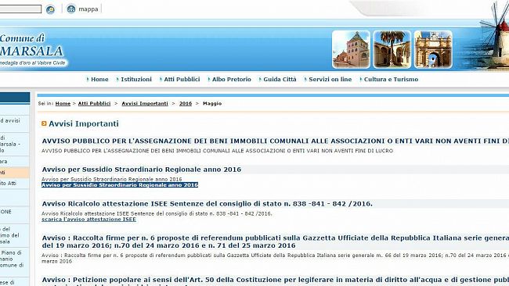Go to Atti Pubblici in the breadcrumb
The image size is (509, 286).
coord(94,103)
